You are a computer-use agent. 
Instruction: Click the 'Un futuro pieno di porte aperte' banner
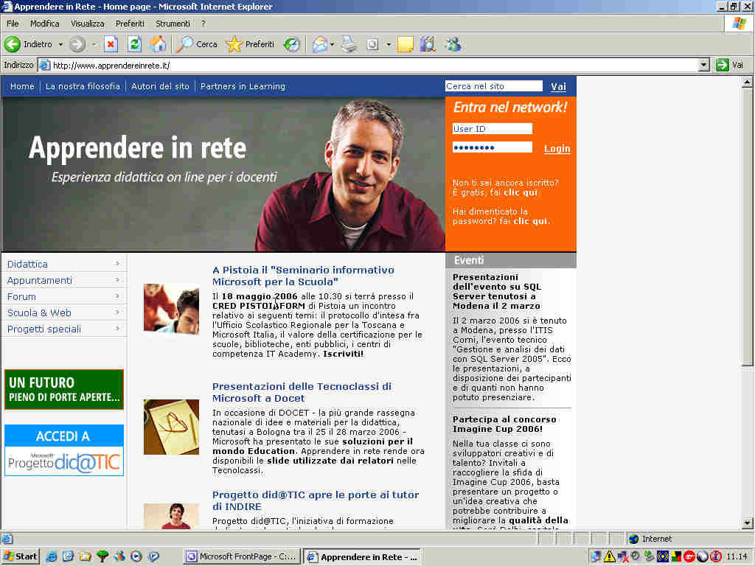tap(64, 389)
